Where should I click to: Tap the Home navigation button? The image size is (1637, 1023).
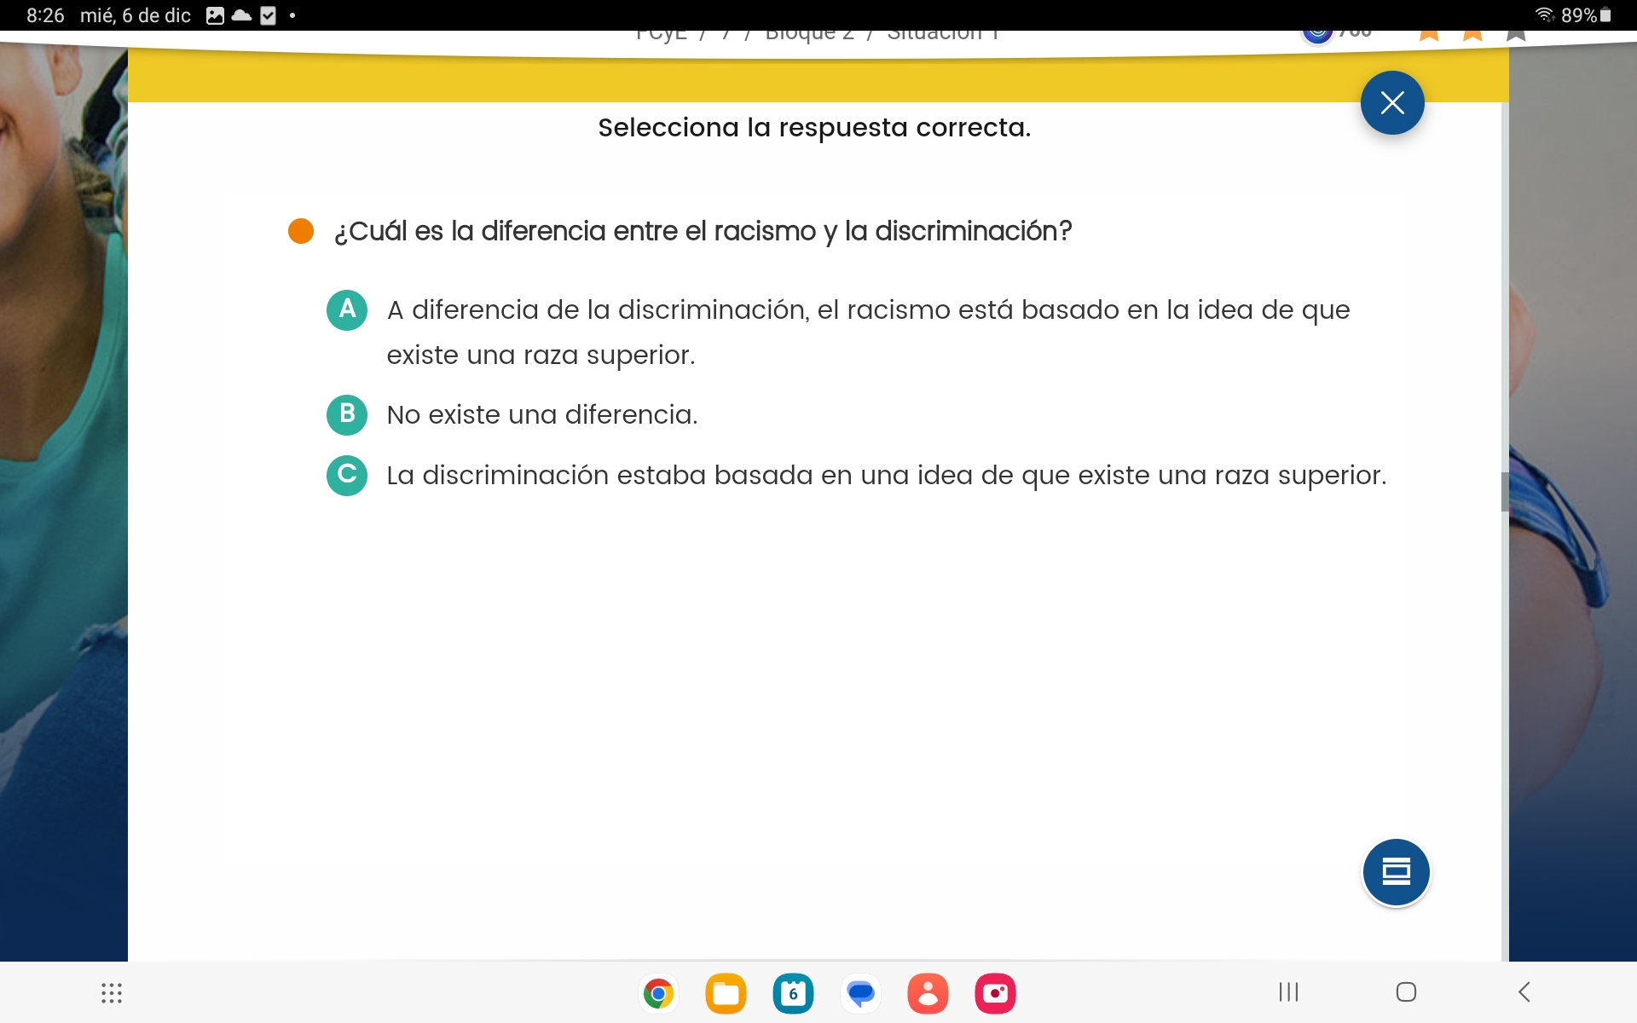(1406, 991)
